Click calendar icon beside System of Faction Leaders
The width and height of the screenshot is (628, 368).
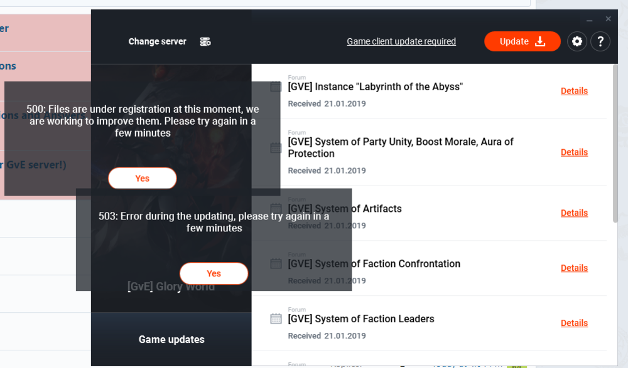click(276, 318)
